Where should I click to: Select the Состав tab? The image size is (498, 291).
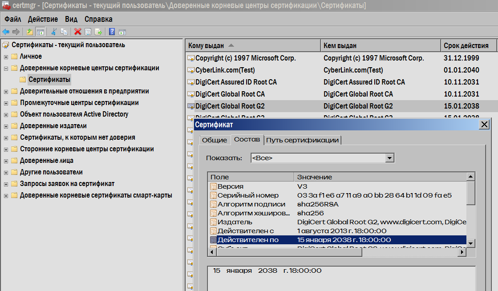tap(247, 139)
